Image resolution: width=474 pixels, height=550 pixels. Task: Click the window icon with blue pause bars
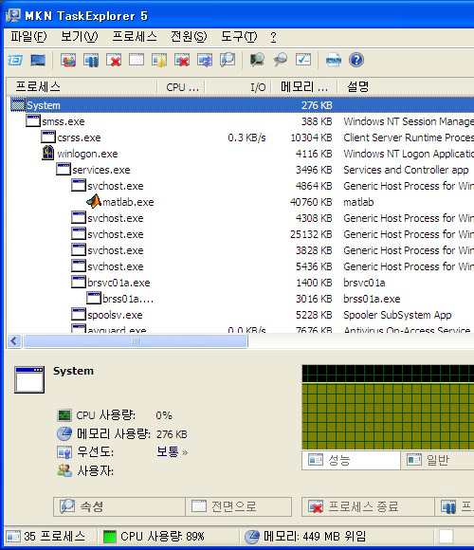(91, 60)
